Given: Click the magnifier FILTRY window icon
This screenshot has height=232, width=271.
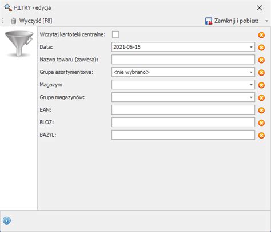Looking at the screenshot, I should pyautogui.click(x=8, y=7).
